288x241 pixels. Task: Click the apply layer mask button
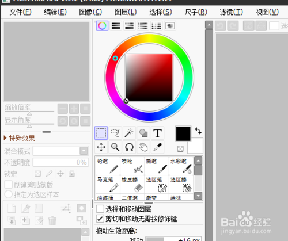tap(82, 221)
